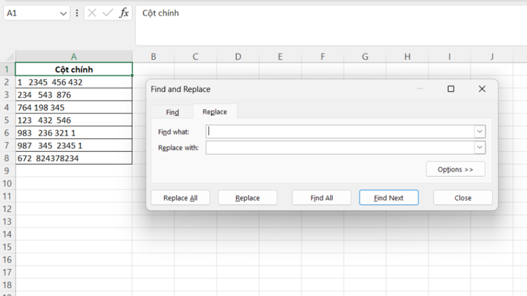Viewport: 527px width, 296px height.
Task: Click the formula bar three-dot handle
Action: coord(78,13)
